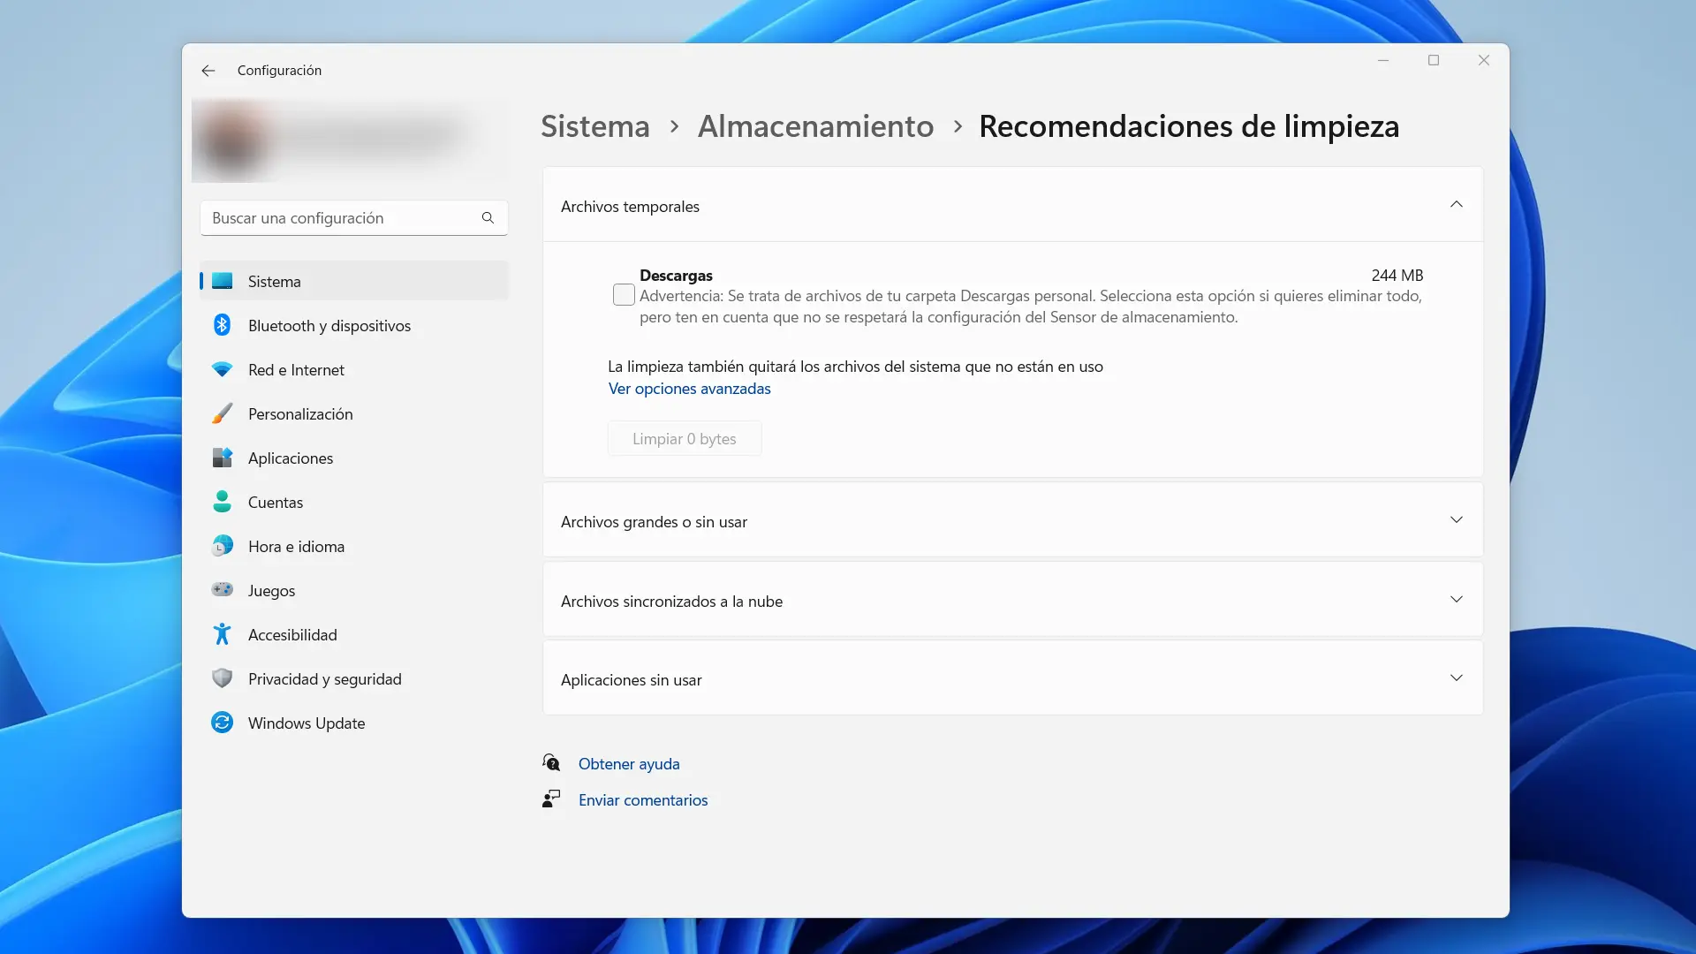Click the Accesibilidad figure icon
The image size is (1696, 954).
tap(222, 634)
